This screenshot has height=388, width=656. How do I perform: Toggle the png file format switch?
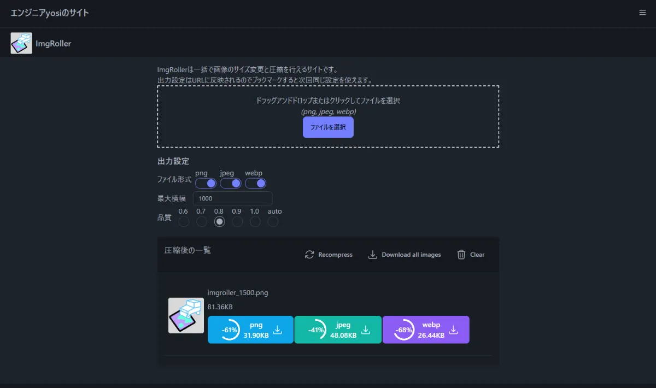[x=206, y=183]
